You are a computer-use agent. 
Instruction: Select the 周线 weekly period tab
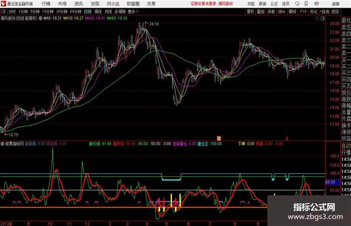click(x=98, y=12)
